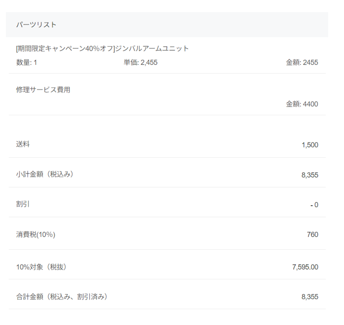Screen dimensions: 344x325
Task: Click the 合計金額（税込み、割引済み） label
Action: (61, 296)
